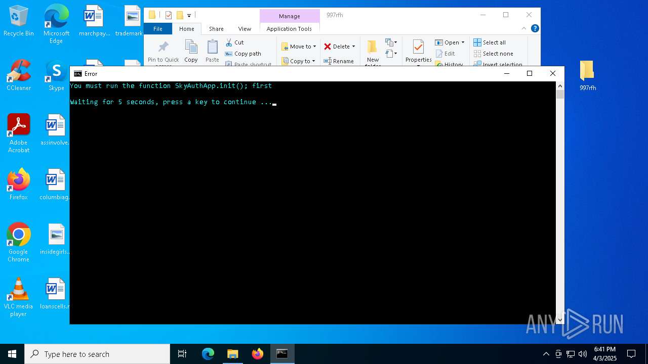This screenshot has width=648, height=364.
Task: Collapse the Explorer ribbon with chevron
Action: coord(524,29)
